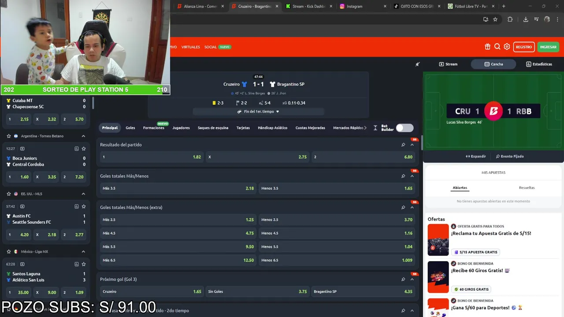Image resolution: width=564 pixels, height=317 pixels.
Task: Collapse the México - Liga MX league
Action: click(83, 251)
